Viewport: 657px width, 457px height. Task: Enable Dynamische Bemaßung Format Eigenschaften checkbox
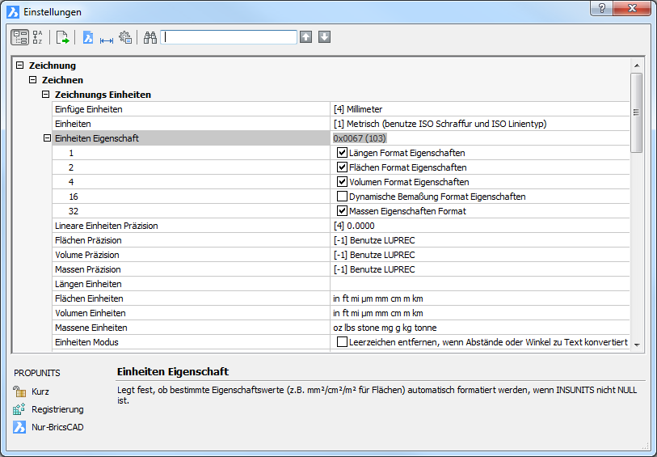pyautogui.click(x=343, y=197)
